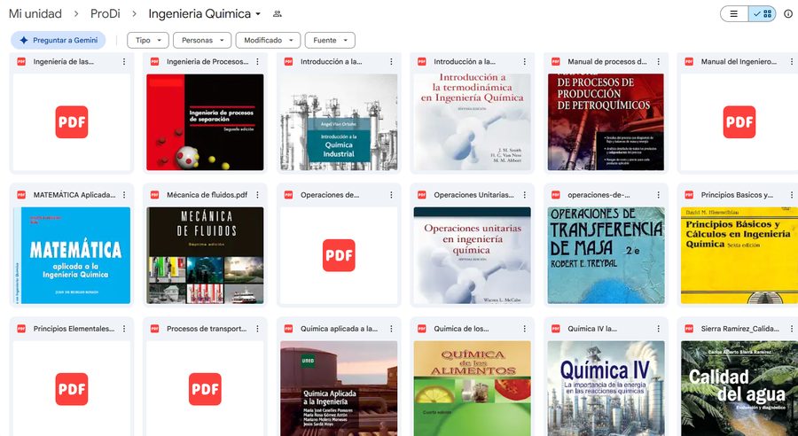Open more options for MATEMÁTICA Aplicada file
The image size is (798, 436).
click(x=123, y=195)
